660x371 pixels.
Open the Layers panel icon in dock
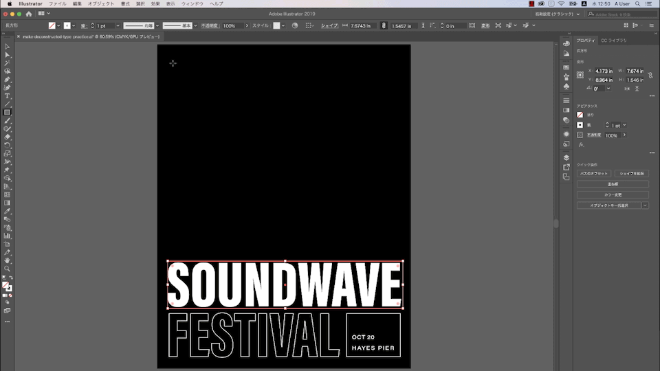(566, 157)
